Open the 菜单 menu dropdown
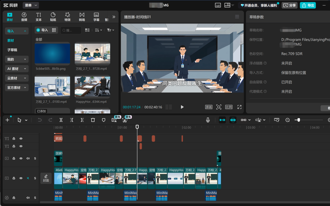 coord(31,5)
